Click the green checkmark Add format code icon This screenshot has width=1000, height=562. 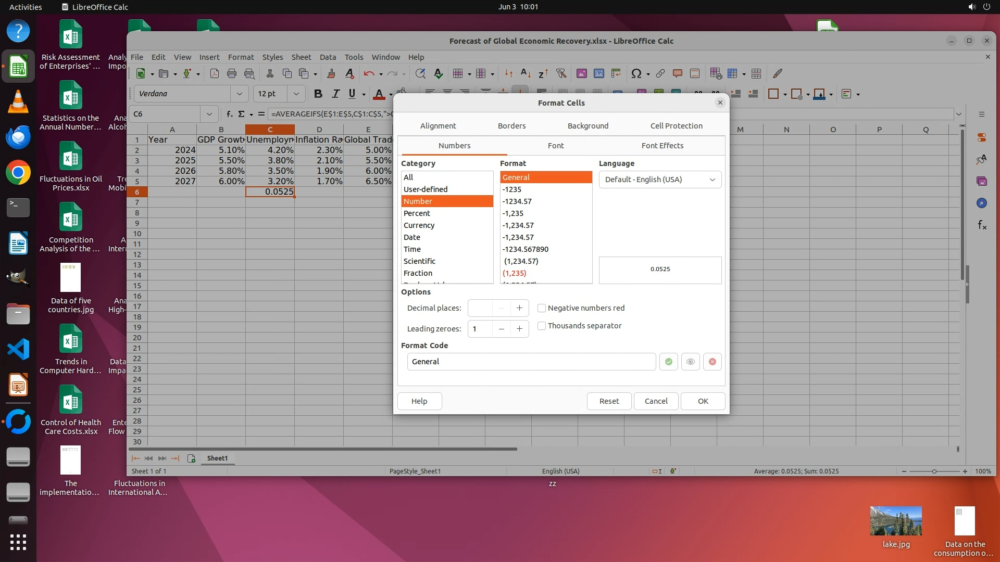pos(668,362)
